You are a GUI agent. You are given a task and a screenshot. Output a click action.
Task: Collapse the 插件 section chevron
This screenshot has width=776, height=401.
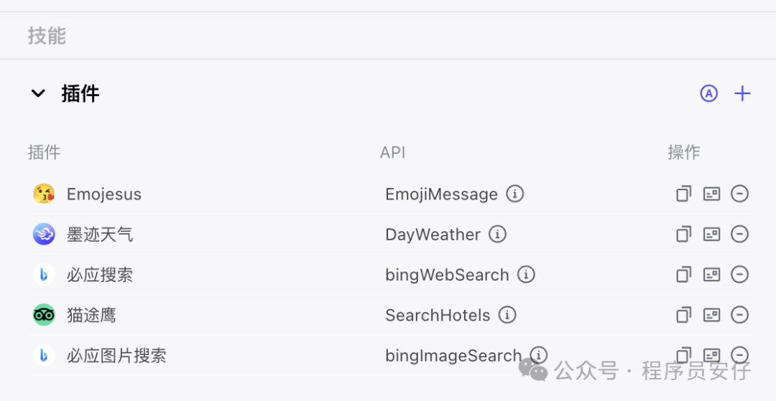[x=38, y=93]
